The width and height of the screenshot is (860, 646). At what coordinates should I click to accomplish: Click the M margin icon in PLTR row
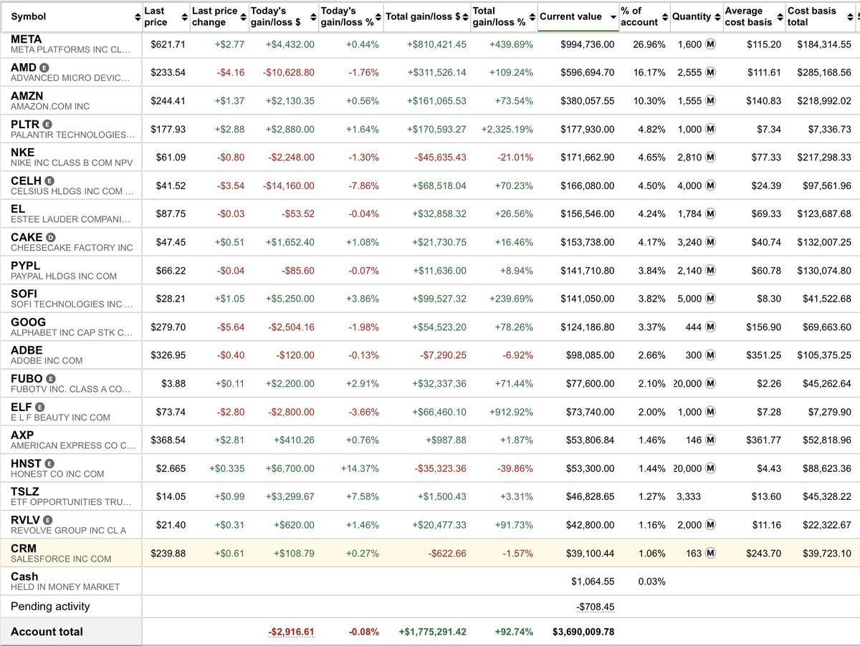pos(711,129)
